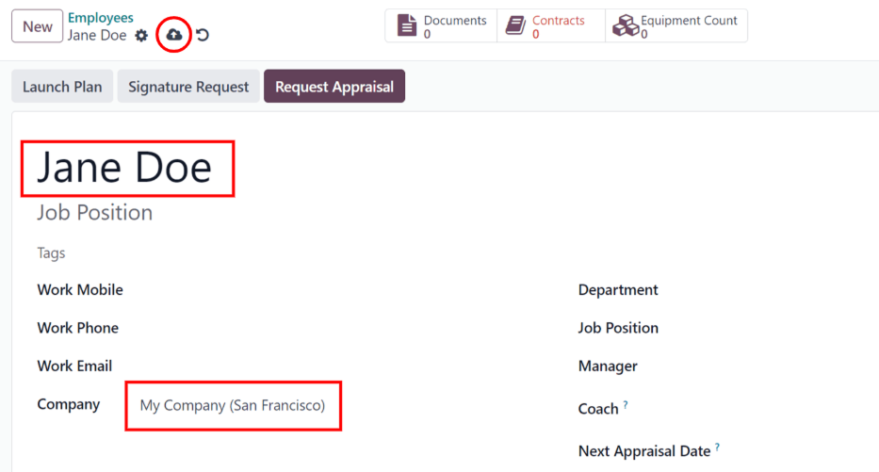Image resolution: width=879 pixels, height=472 pixels.
Task: Open the Equipment Count smart button
Action: [x=676, y=26]
